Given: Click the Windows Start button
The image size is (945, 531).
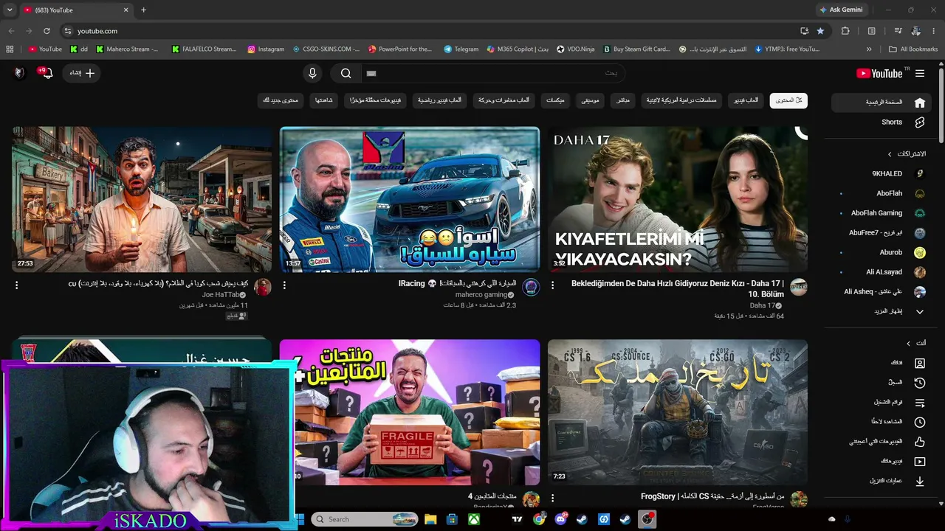Looking at the screenshot, I should click(x=300, y=519).
